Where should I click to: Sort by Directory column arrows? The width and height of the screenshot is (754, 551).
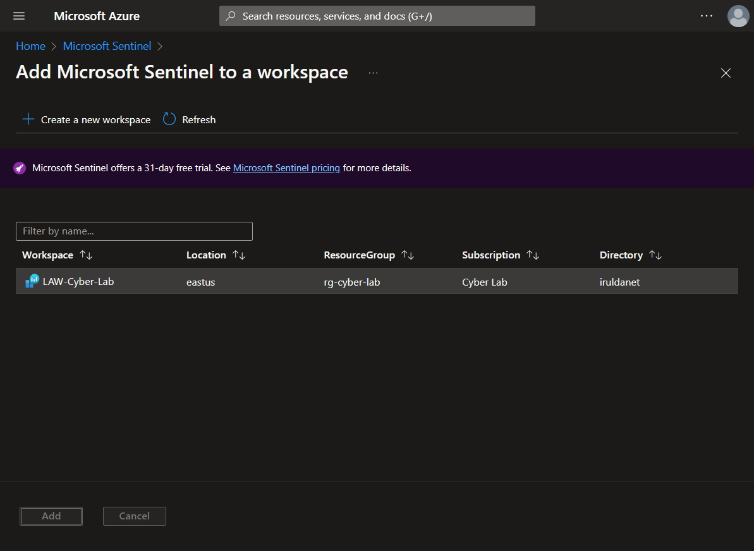click(x=655, y=255)
